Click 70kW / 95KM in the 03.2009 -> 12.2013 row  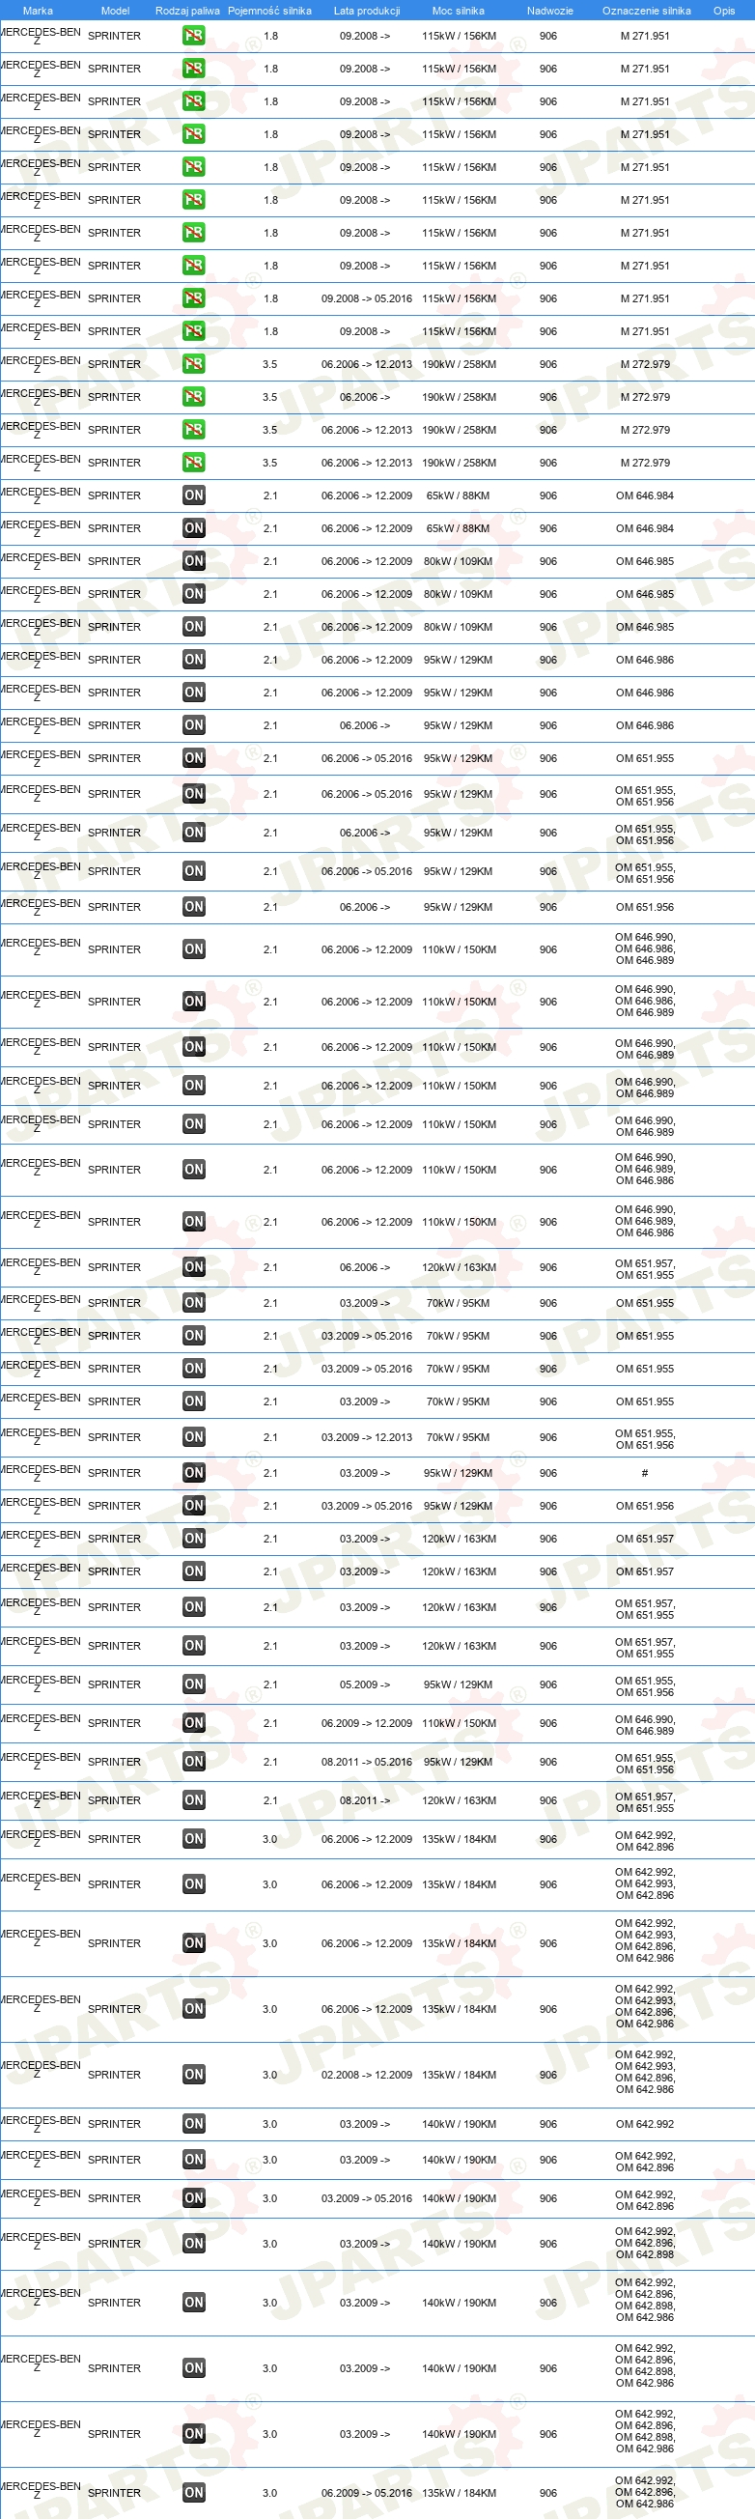click(458, 1437)
